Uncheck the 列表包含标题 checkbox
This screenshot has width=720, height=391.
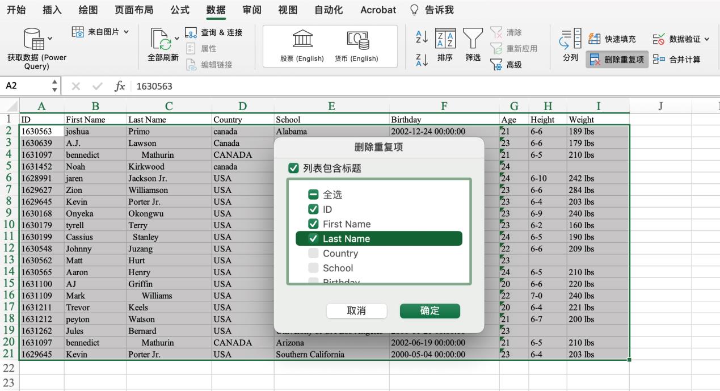tap(293, 169)
